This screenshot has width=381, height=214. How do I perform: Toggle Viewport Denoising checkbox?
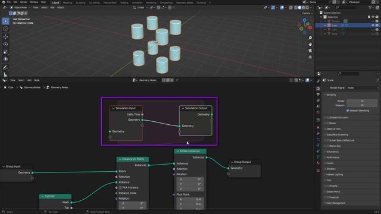[x=348, y=111]
